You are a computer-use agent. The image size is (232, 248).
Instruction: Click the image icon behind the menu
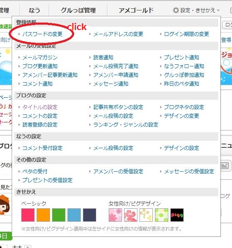(225, 166)
